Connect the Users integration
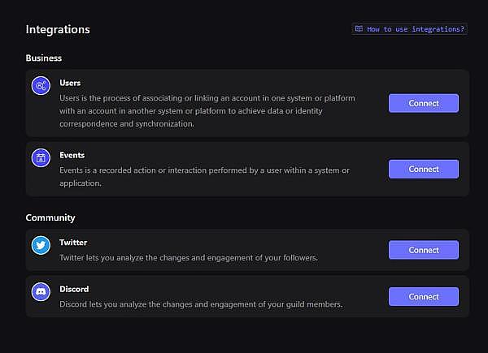Image resolution: width=488 pixels, height=353 pixels. (423, 103)
